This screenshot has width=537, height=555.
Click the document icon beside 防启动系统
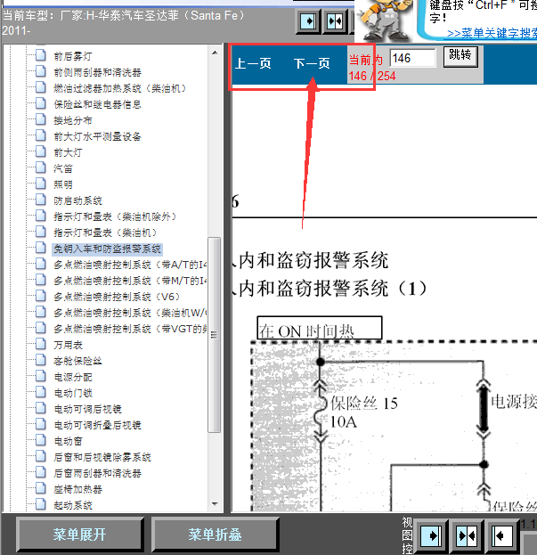tap(41, 200)
